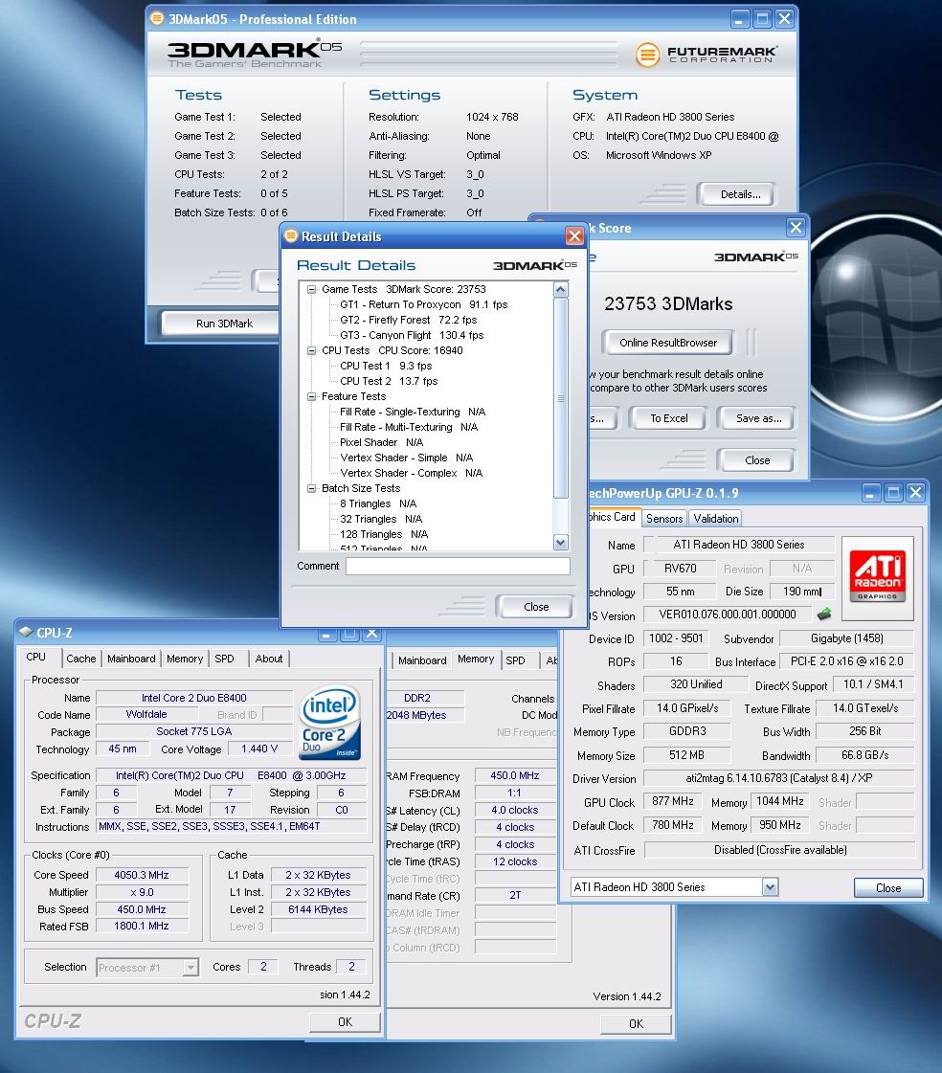Select CPU Test 2 row in results
The image size is (942, 1073).
[x=389, y=381]
